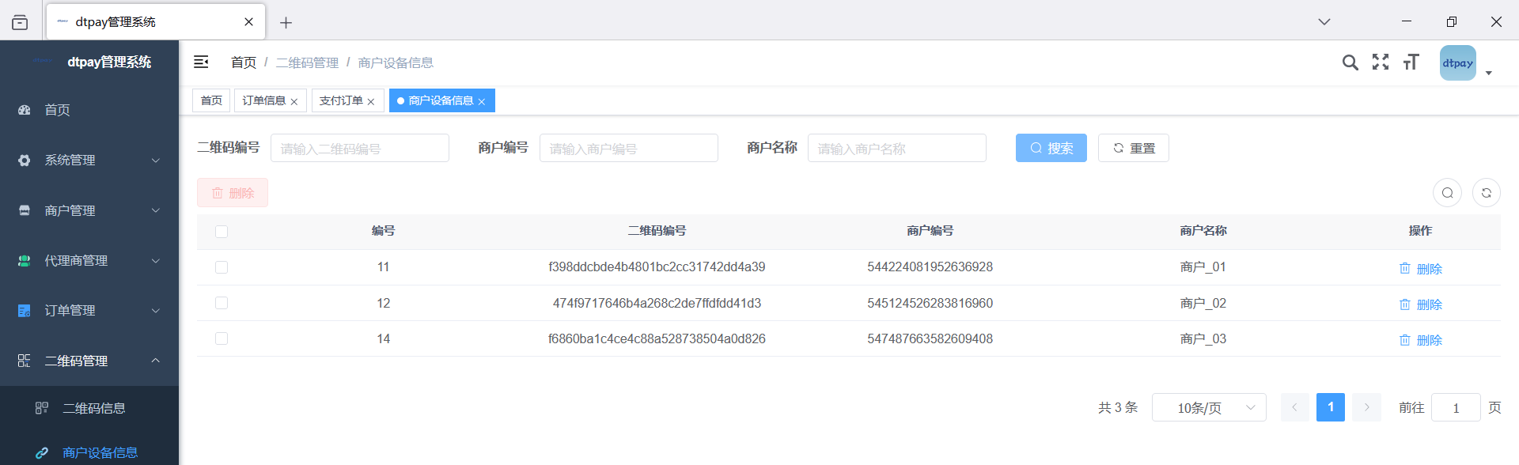Close the 商户设备信息 tab via its x
This screenshot has height=465, width=1519.
482,102
